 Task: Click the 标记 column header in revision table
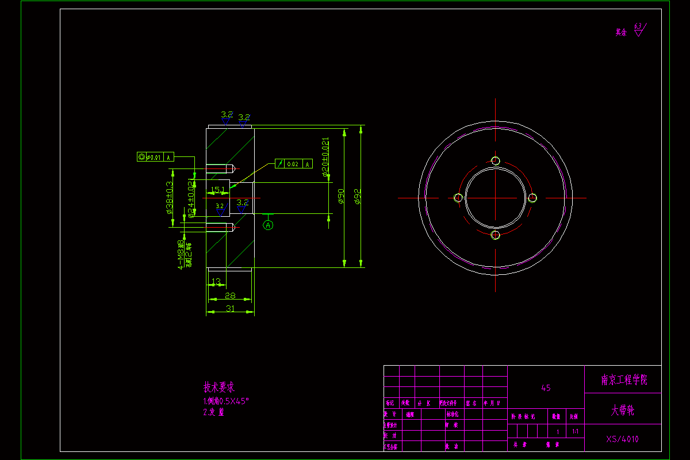(x=390, y=404)
